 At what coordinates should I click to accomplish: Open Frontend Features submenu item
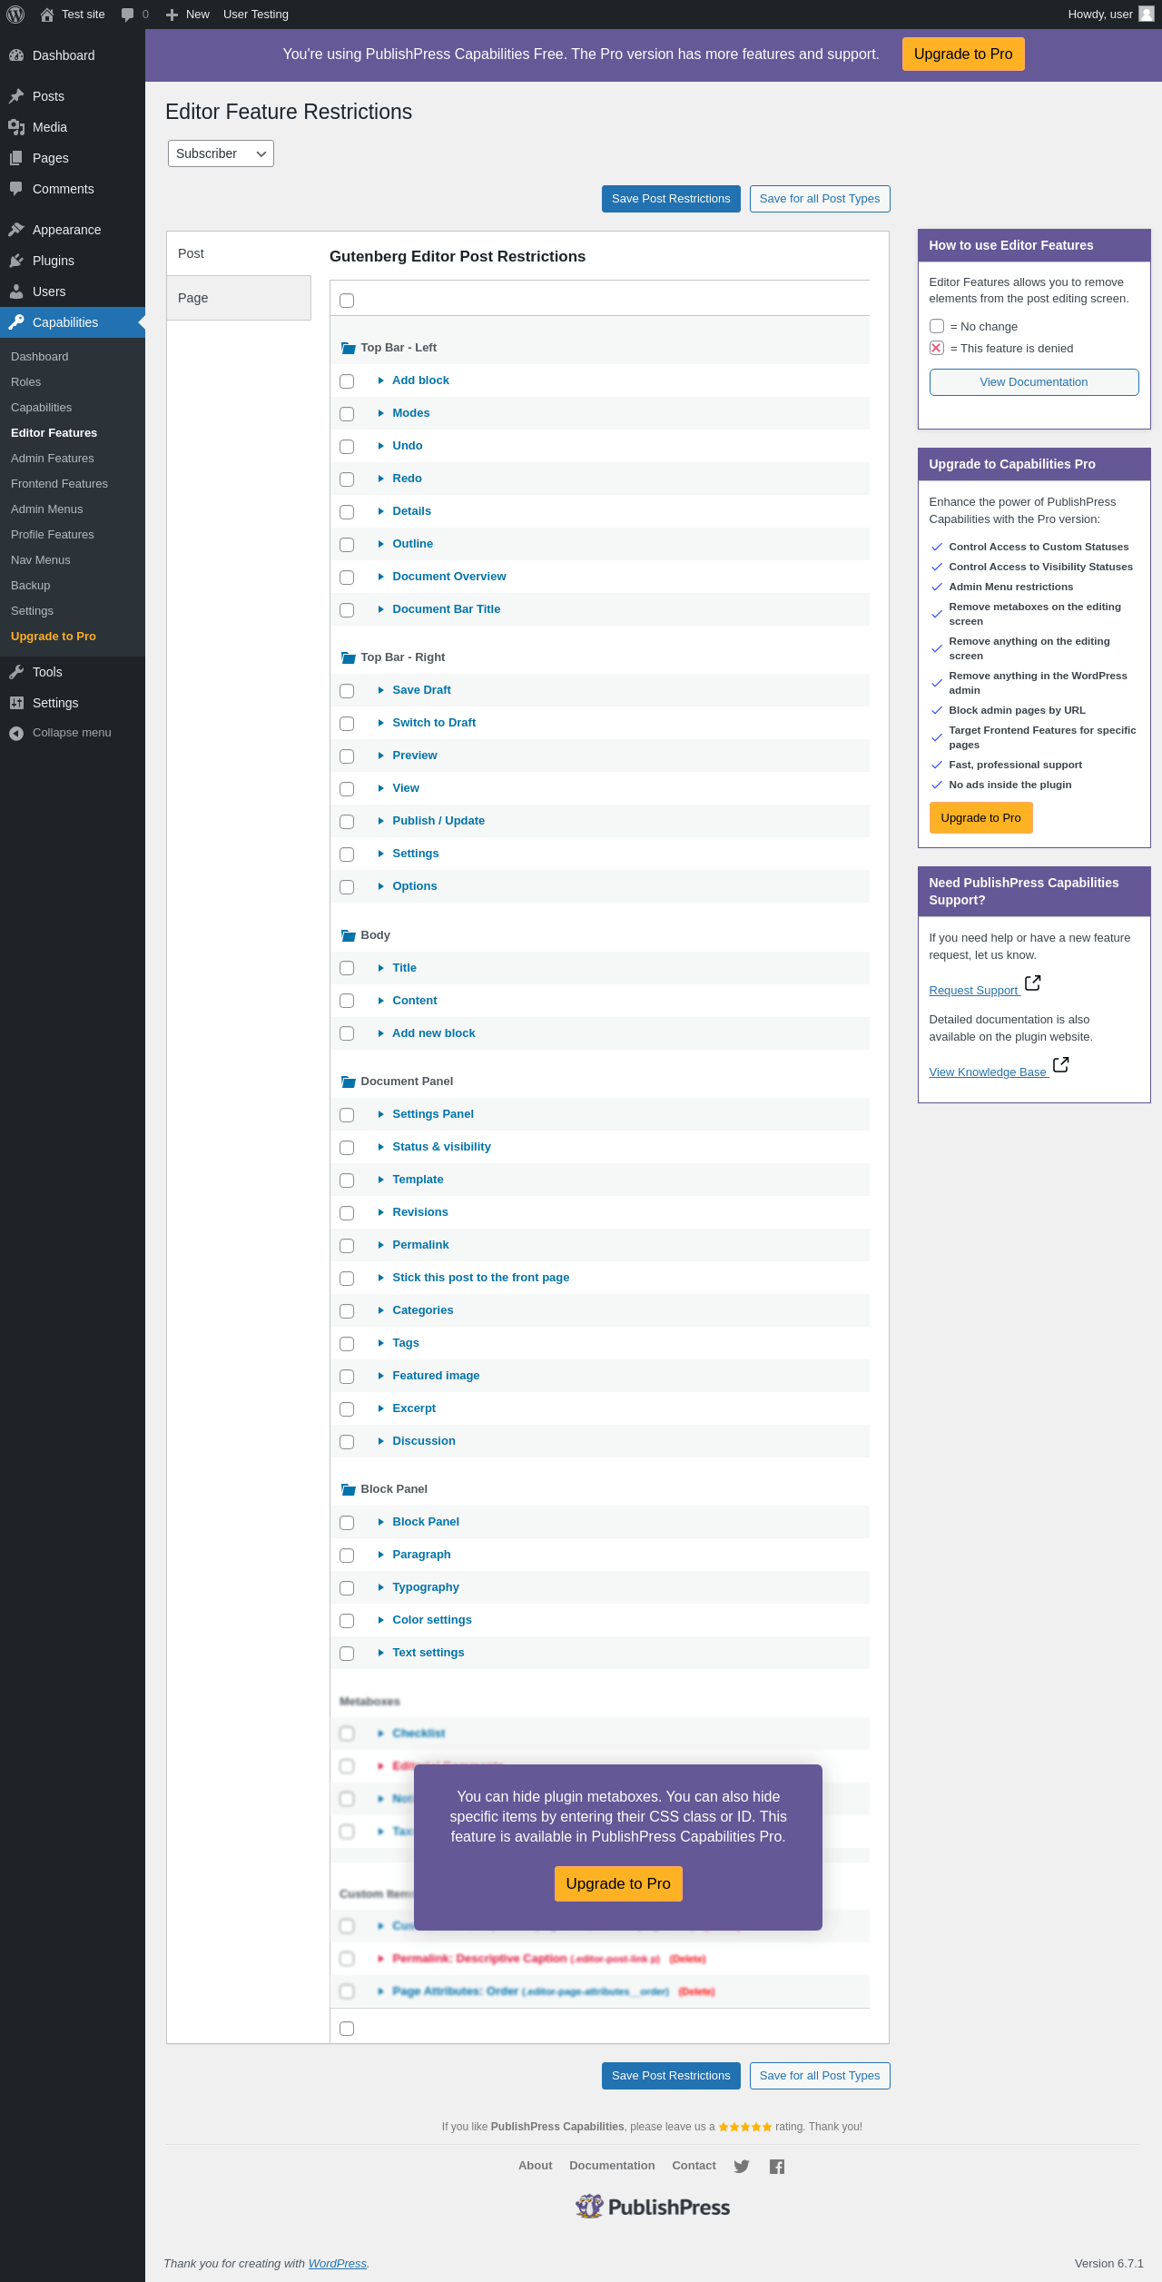[59, 484]
